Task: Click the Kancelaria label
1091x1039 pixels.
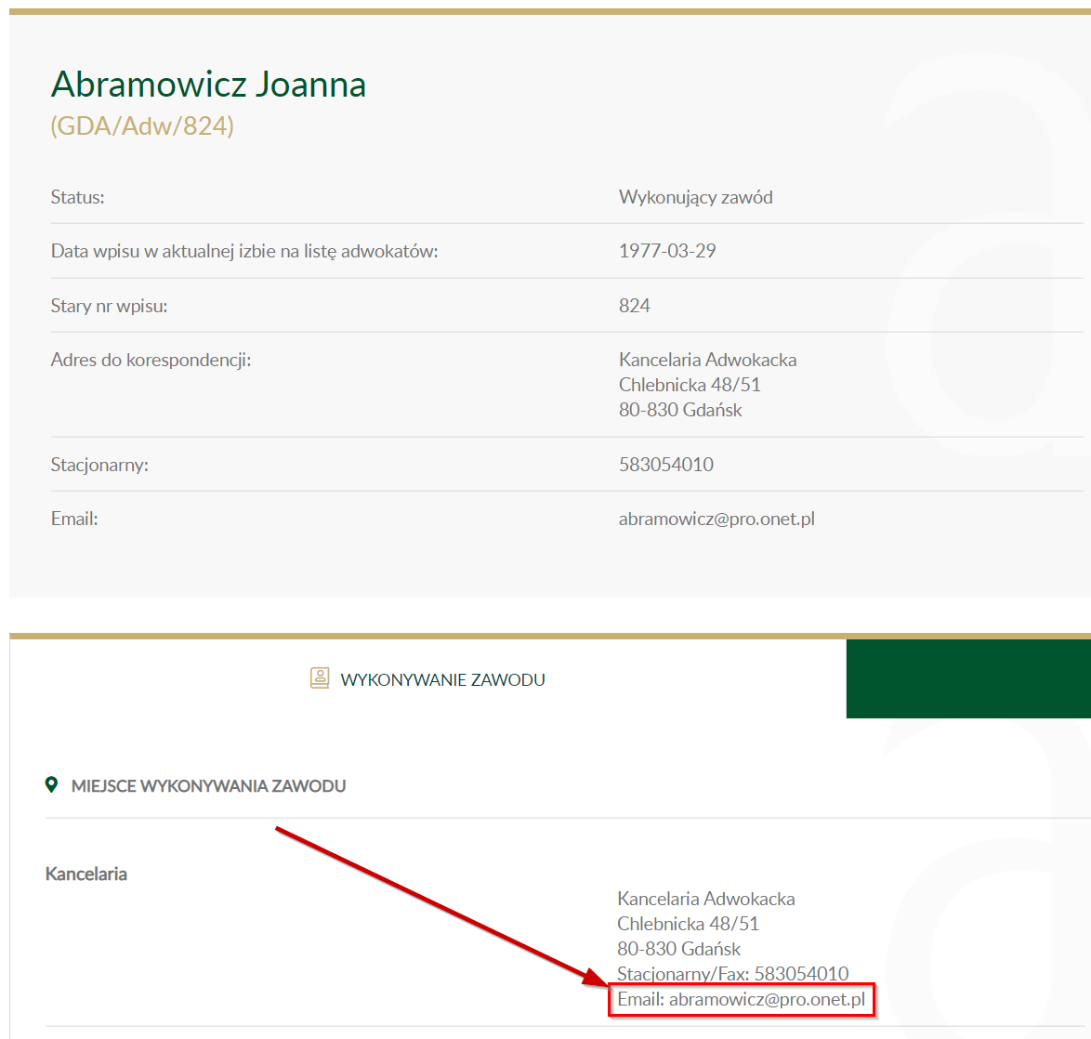Action: [86, 875]
